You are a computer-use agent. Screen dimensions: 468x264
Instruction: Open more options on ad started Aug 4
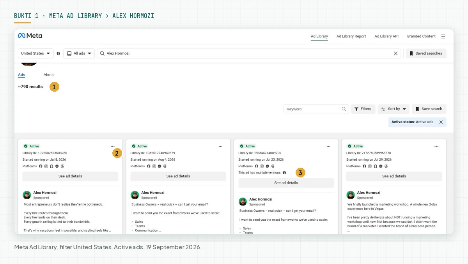pyautogui.click(x=220, y=146)
